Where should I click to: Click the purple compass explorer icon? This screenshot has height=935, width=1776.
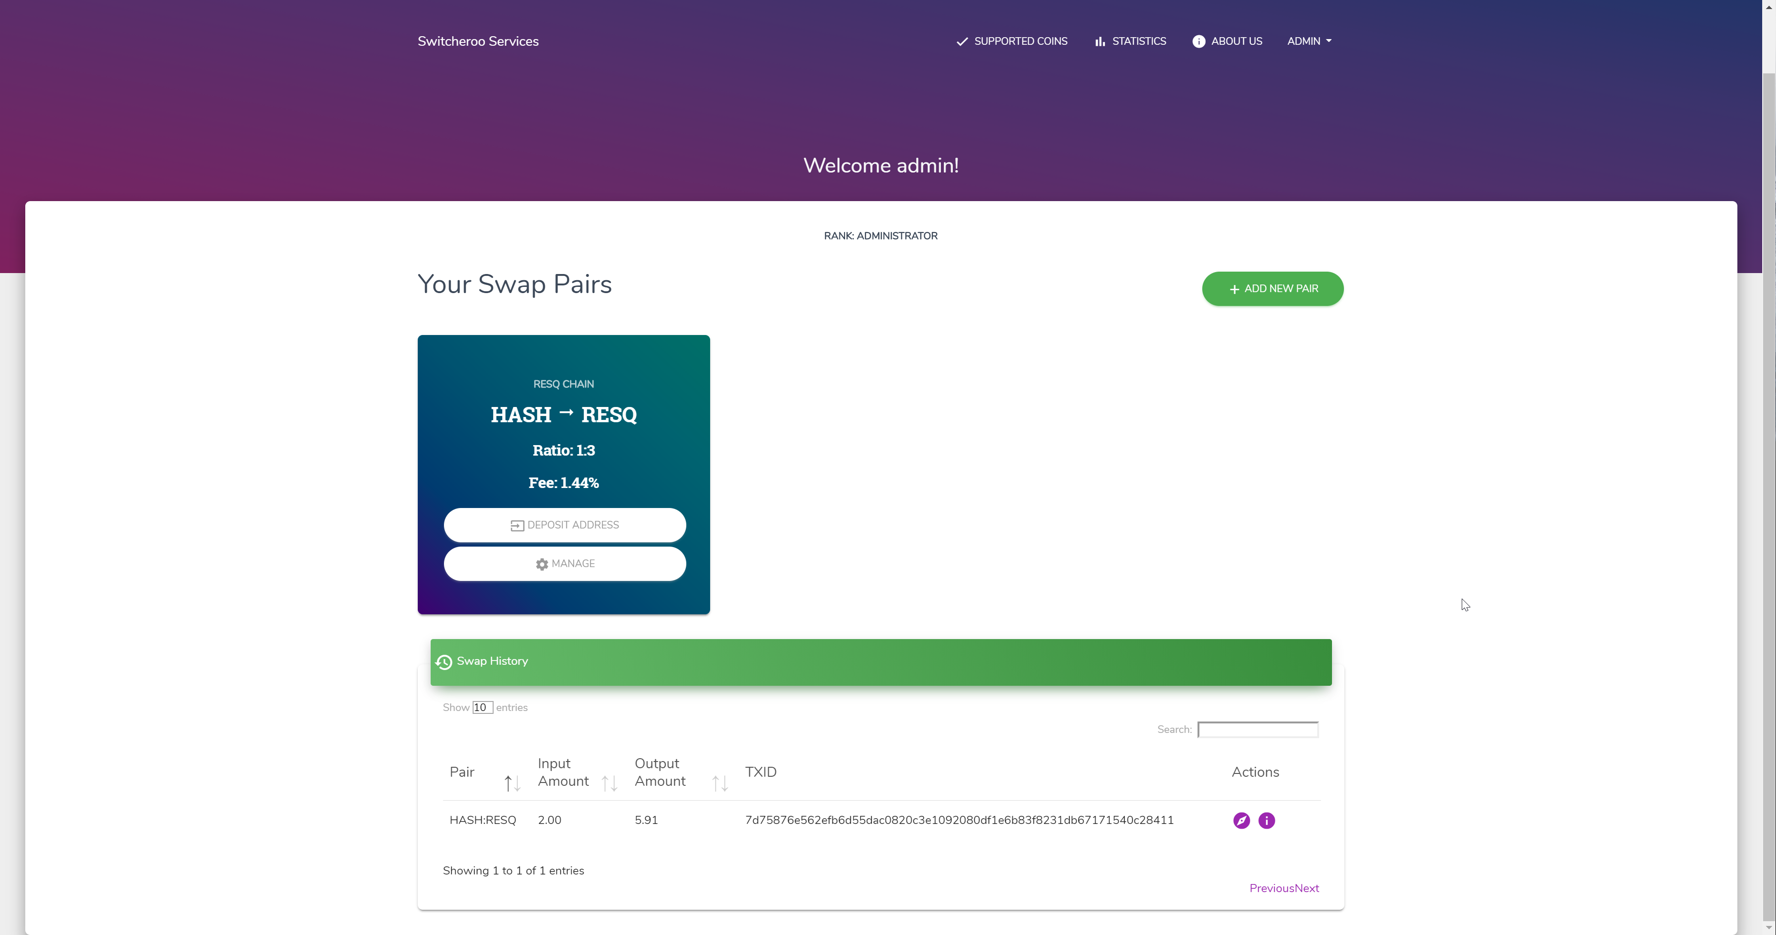[1241, 820]
